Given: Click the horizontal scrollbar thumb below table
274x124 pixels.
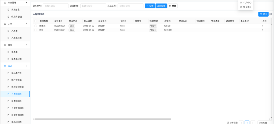Looking at the screenshot, I should 102,119.
